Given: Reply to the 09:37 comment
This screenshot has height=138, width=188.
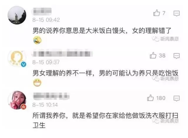Looking at the screenshot, I should coord(177,56).
